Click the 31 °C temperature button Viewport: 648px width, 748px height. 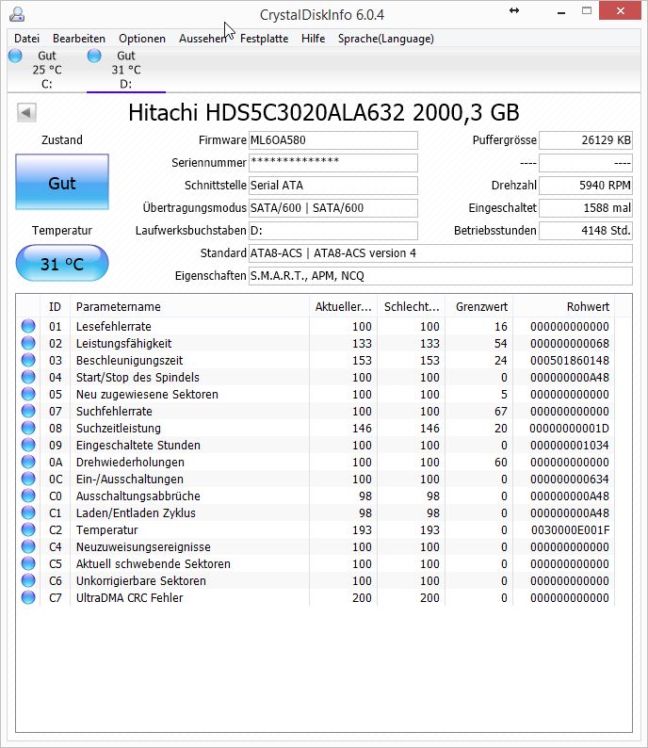point(62,263)
